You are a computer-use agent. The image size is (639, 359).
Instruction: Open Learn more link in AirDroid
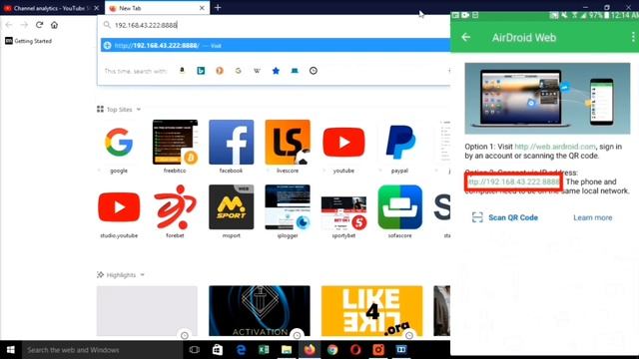pos(592,217)
